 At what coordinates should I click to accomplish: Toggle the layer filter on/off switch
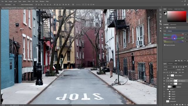(186, 67)
